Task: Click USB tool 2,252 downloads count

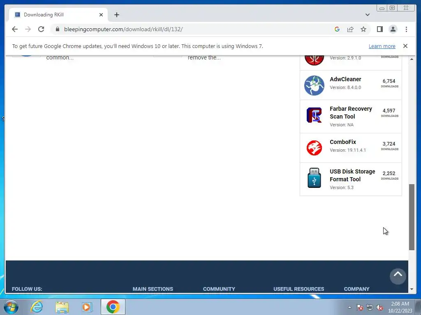Action: coord(389,175)
